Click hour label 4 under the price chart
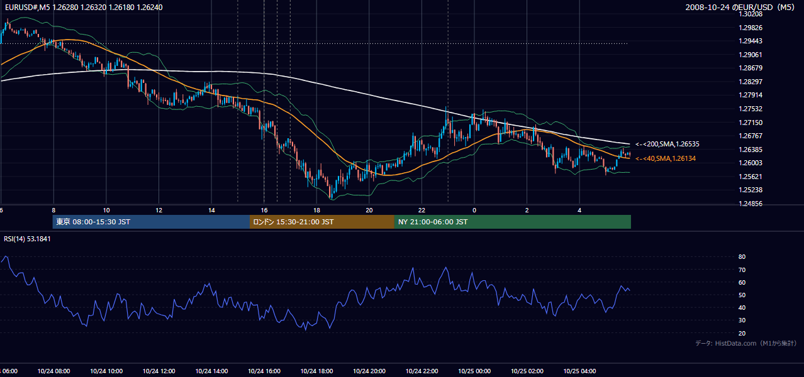The image size is (804, 377). (579, 210)
